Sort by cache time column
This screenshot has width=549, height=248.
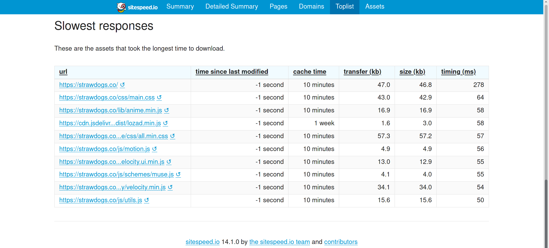click(310, 72)
